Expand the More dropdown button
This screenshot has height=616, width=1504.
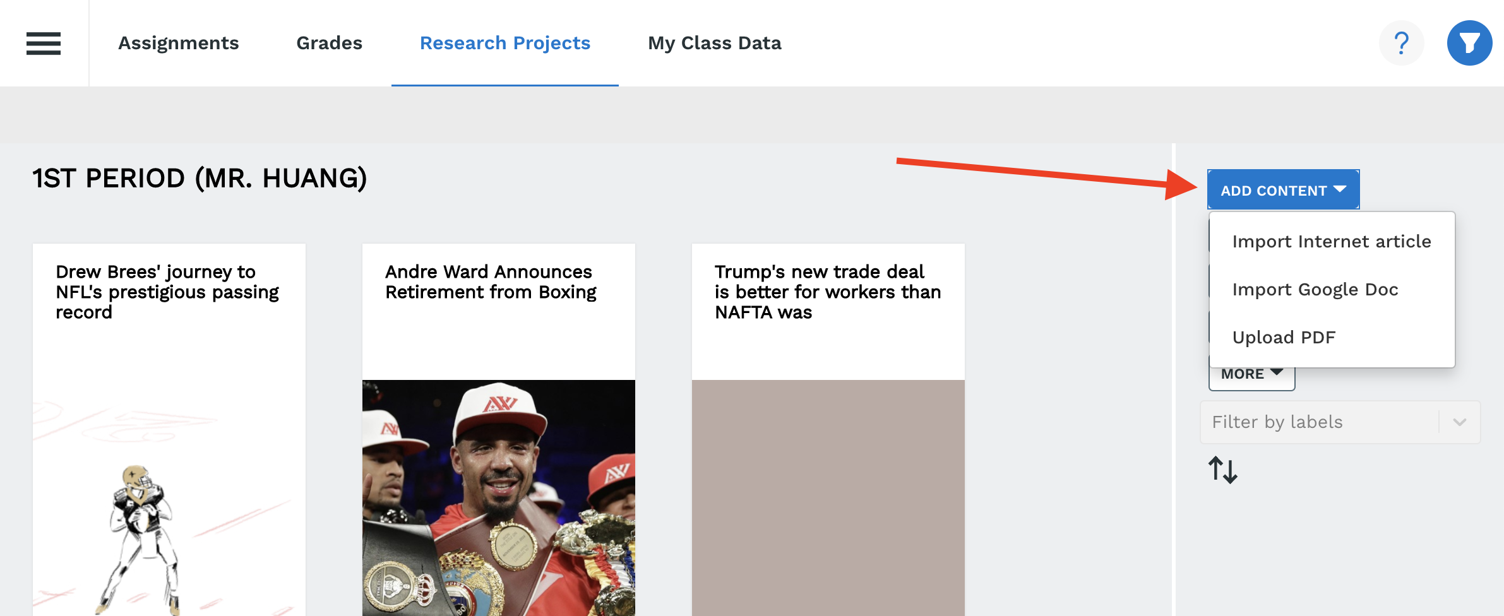(x=1251, y=375)
